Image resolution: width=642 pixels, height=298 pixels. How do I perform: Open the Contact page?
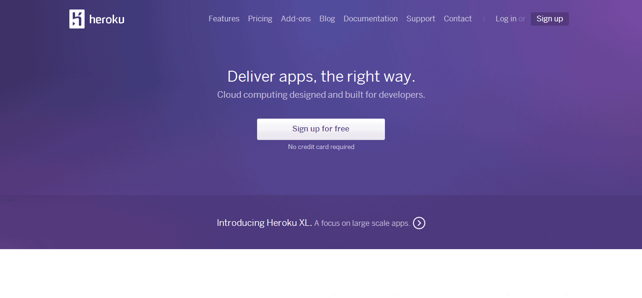(x=458, y=19)
